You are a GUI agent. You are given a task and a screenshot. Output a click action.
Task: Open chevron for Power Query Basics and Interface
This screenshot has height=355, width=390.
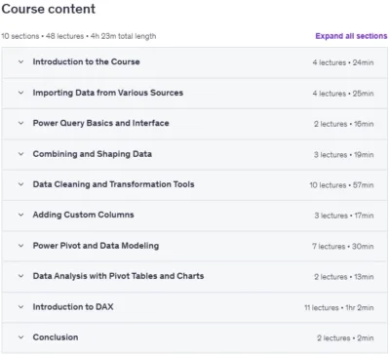pyautogui.click(x=20, y=123)
